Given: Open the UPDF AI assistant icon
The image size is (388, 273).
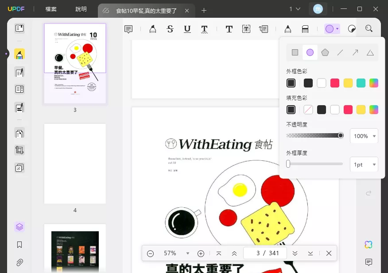Looking at the screenshot, I should point(369,245).
